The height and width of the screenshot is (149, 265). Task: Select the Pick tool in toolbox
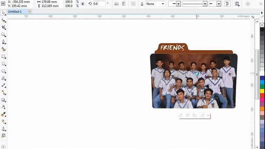(3, 13)
